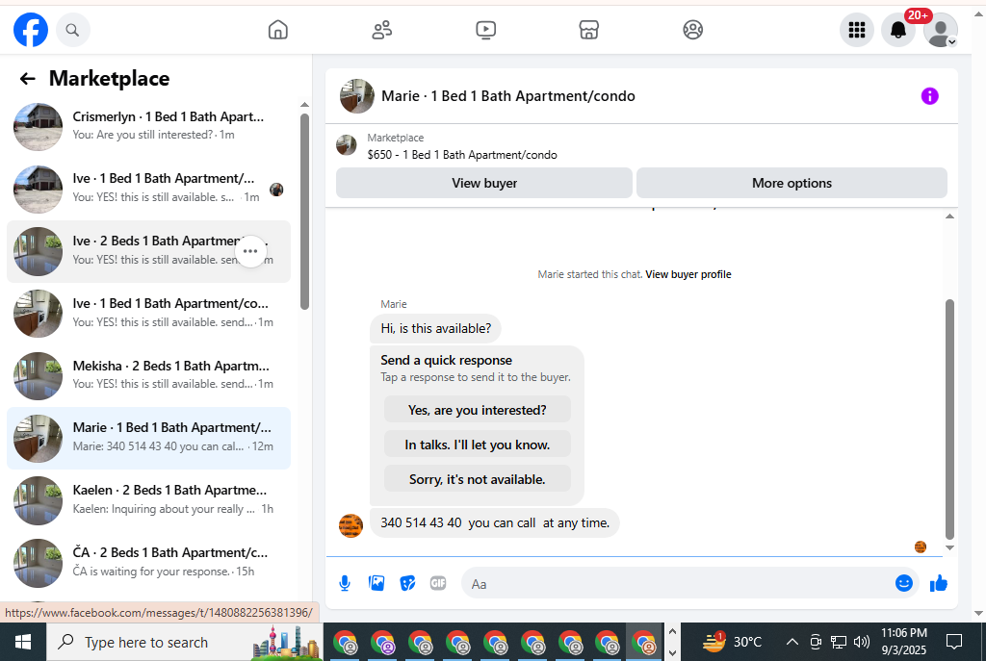Open the Marketplace storefront icon
Viewport: 986px width, 661px height.
[x=589, y=30]
